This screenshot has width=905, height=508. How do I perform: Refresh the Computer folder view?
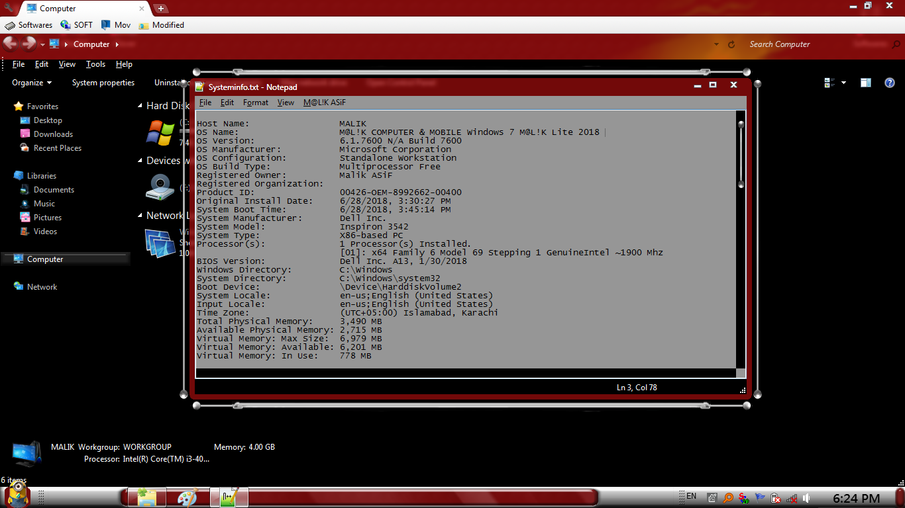731,44
